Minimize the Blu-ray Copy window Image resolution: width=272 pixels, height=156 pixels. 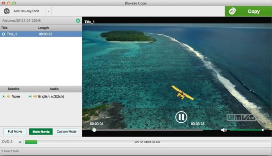tap(9, 3)
